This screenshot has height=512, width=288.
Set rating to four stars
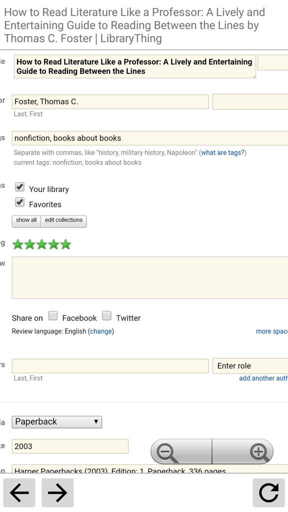53,244
